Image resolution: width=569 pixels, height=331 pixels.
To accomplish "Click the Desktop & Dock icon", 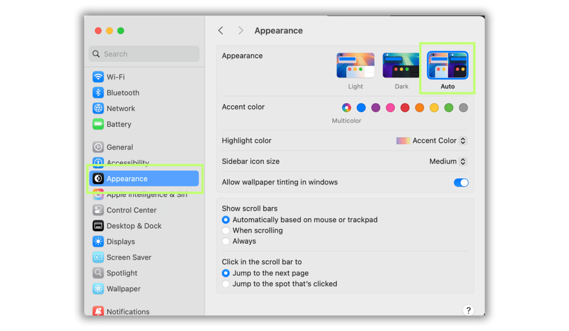I will 98,226.
